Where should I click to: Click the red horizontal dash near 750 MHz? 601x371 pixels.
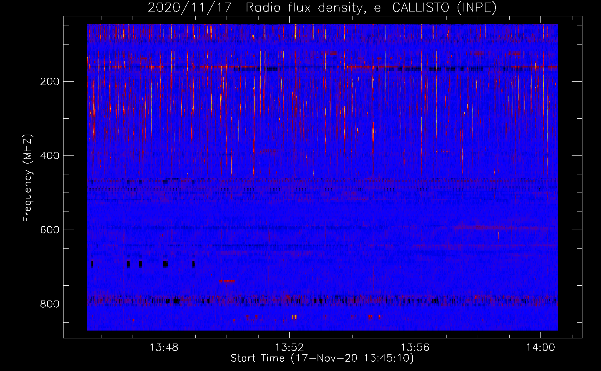point(227,281)
